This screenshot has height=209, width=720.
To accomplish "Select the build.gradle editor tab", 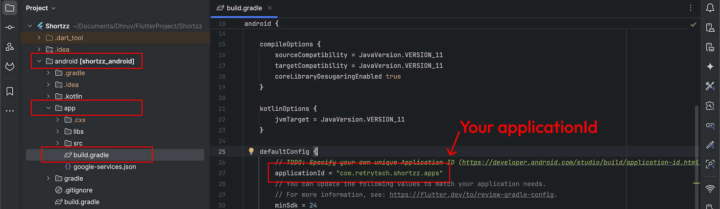I will coord(244,8).
